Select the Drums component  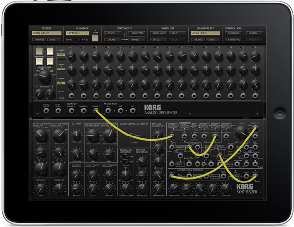click(x=113, y=40)
